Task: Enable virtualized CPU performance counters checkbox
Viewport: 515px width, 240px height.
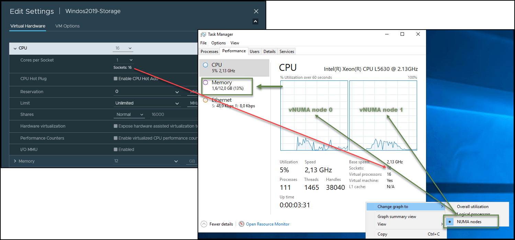Action: 115,138
